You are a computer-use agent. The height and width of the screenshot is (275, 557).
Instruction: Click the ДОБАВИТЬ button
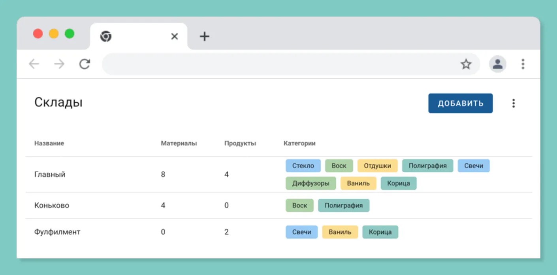[x=461, y=104]
